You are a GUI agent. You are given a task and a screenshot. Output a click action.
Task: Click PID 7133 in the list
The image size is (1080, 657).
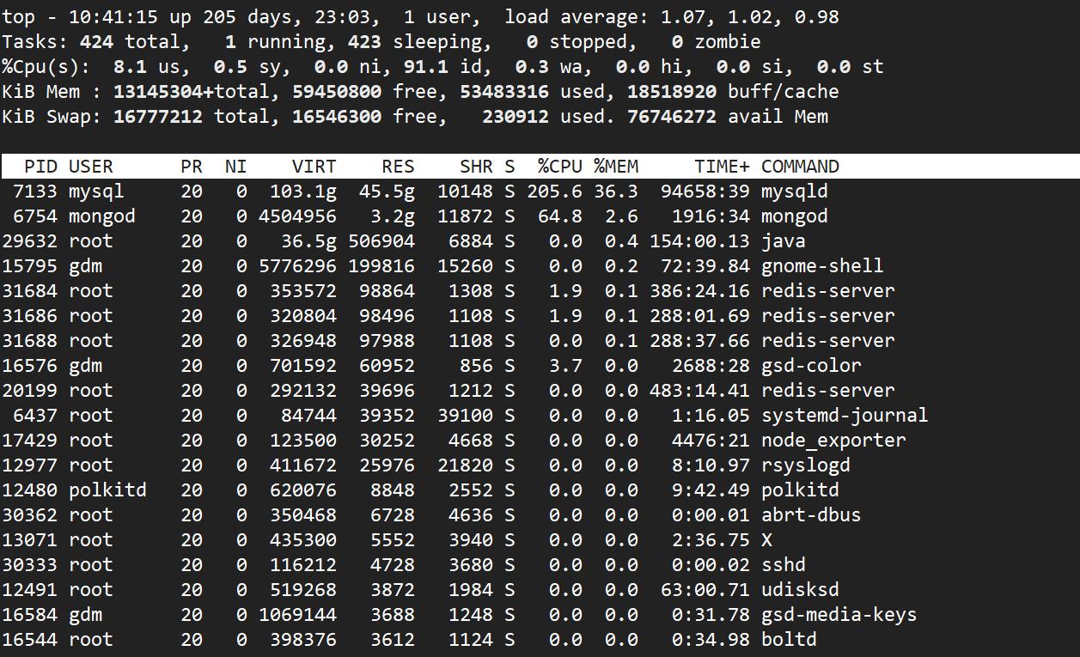(35, 192)
